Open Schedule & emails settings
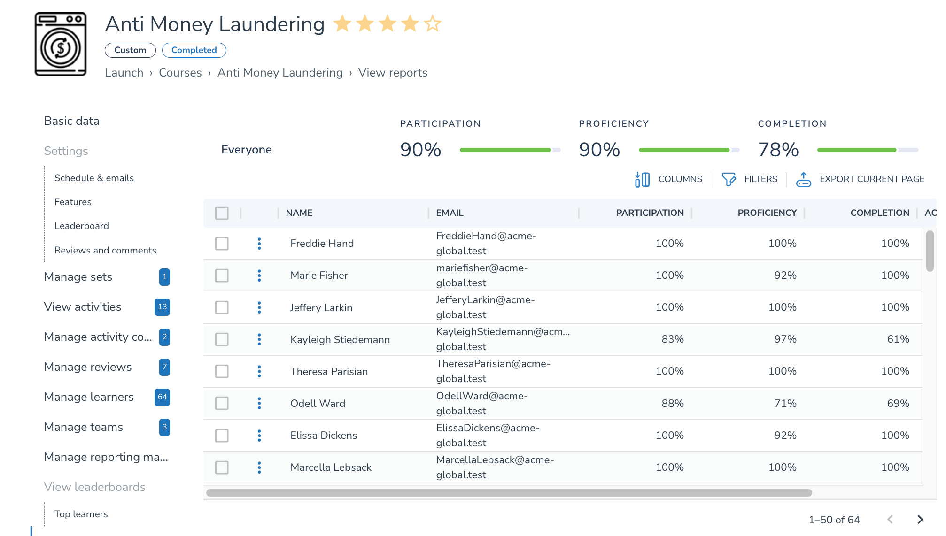 click(x=94, y=178)
